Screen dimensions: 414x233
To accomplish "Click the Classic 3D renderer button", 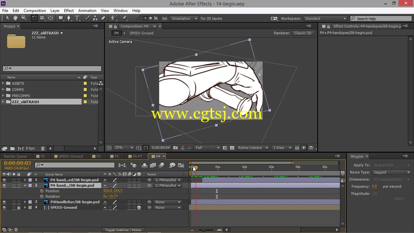I will coord(303,33).
